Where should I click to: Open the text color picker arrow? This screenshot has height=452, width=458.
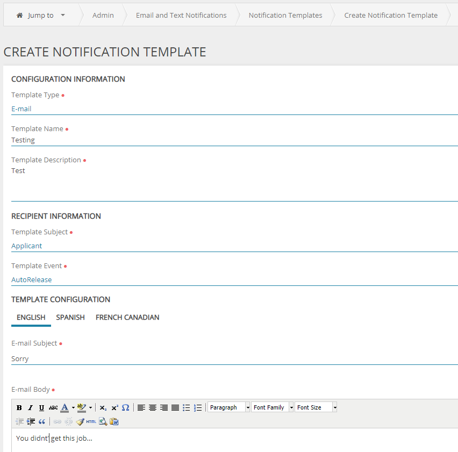coord(73,407)
